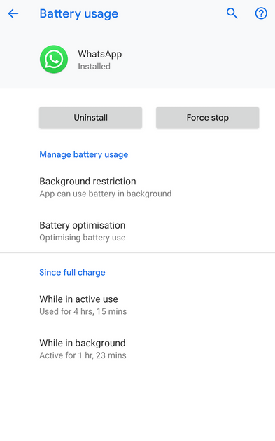Go back using the arrow icon
Image resolution: width=275 pixels, height=441 pixels.
tap(13, 13)
